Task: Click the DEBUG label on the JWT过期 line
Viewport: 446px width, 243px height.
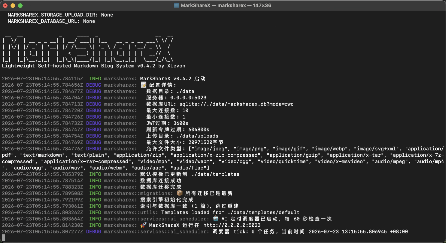Action: tap(94, 123)
